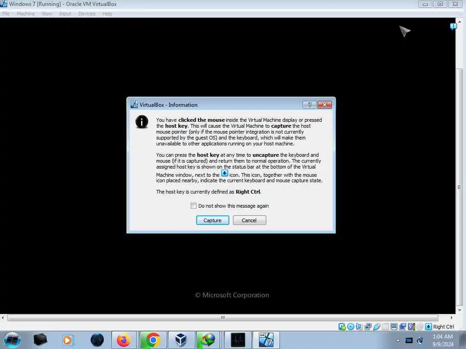Open Internet Download Manager on taskbar
The image size is (466, 349).
[208, 340]
